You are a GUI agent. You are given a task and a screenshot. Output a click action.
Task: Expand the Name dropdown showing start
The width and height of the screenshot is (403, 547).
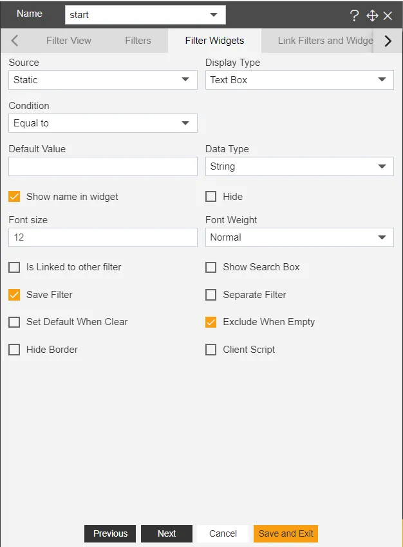pyautogui.click(x=145, y=15)
